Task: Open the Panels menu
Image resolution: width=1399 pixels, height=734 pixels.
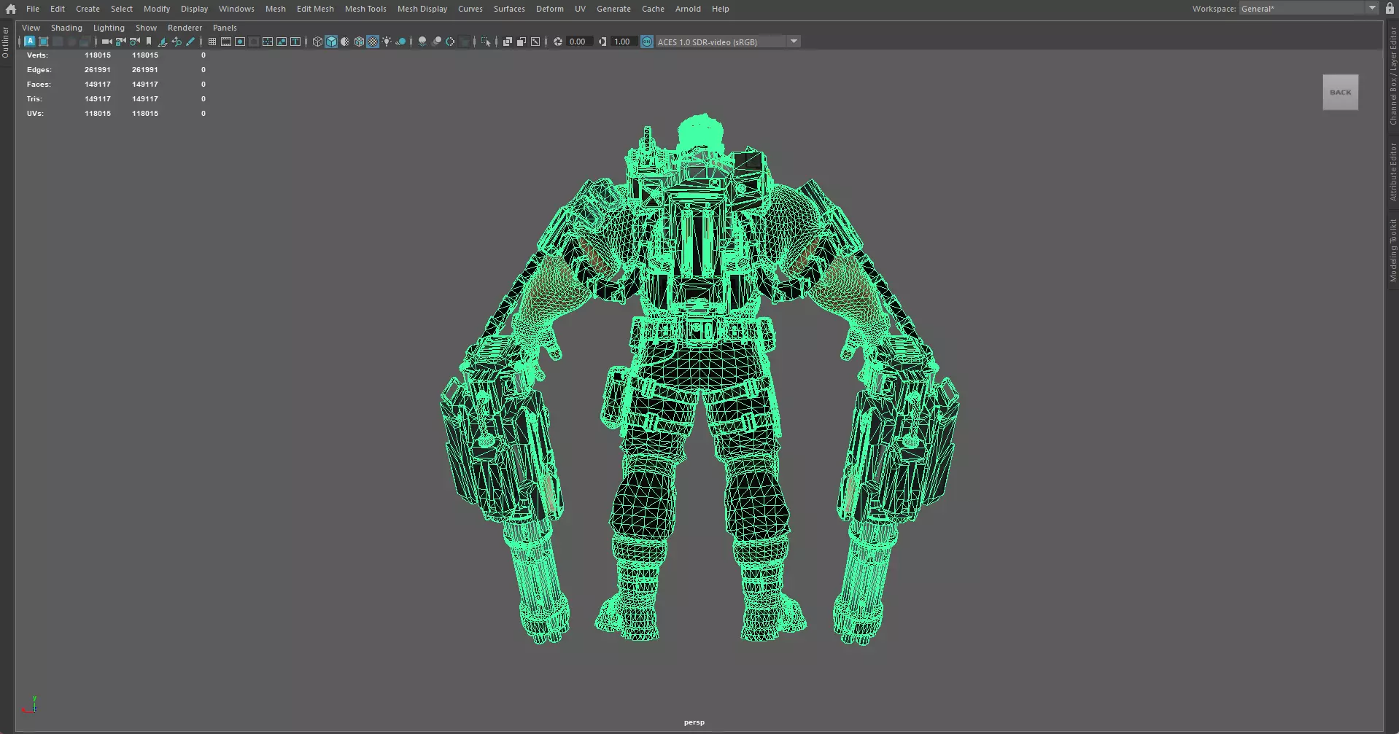Action: [225, 28]
